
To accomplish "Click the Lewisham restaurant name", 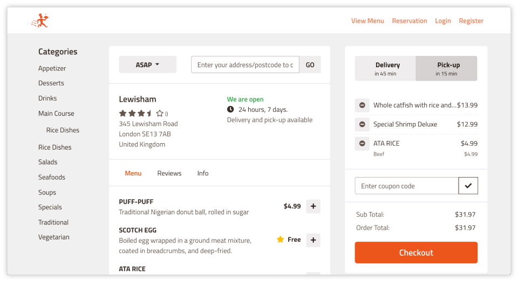I will 138,99.
